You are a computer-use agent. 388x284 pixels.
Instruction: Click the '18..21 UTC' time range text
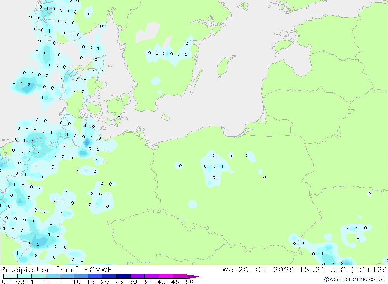click(x=322, y=269)
